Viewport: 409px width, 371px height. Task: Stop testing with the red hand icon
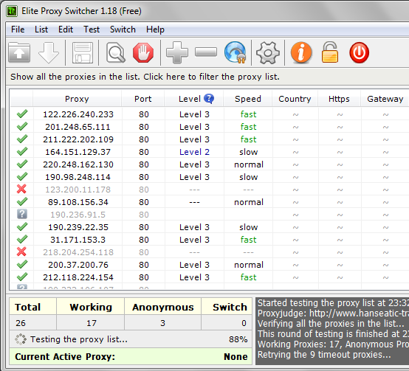click(x=143, y=52)
